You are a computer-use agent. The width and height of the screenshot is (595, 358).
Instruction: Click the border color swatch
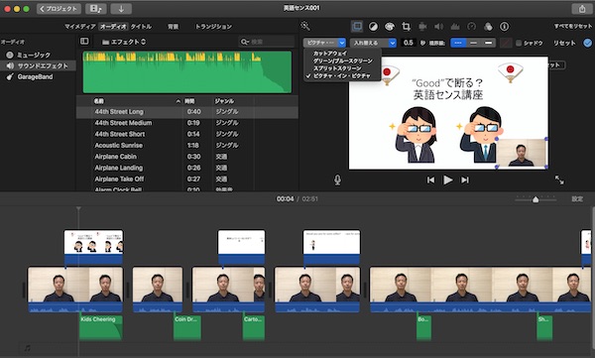coord(506,43)
